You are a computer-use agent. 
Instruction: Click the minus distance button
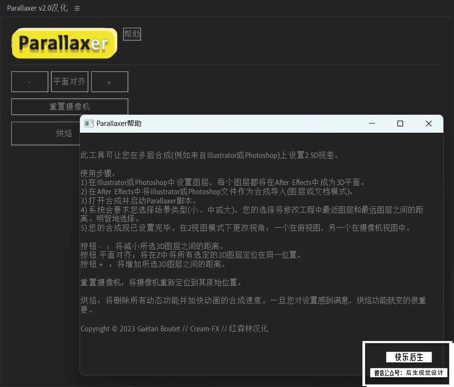30,82
